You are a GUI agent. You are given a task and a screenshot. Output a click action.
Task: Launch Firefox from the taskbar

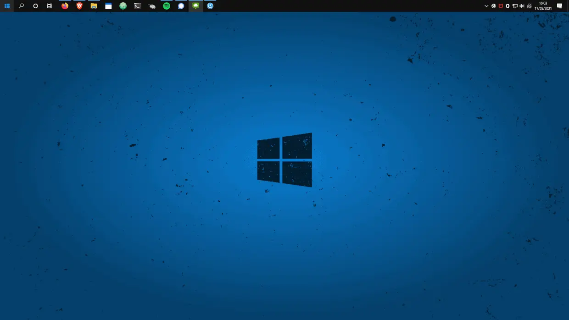click(65, 6)
